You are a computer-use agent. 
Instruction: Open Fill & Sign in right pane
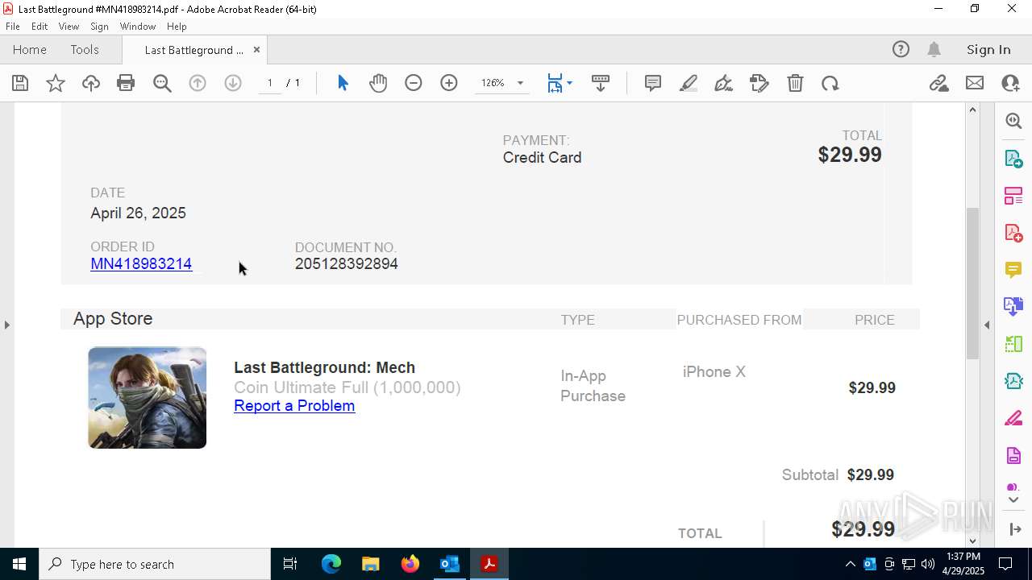(1013, 418)
